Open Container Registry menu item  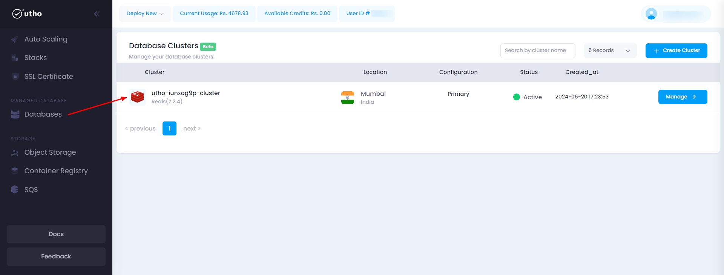(x=56, y=171)
